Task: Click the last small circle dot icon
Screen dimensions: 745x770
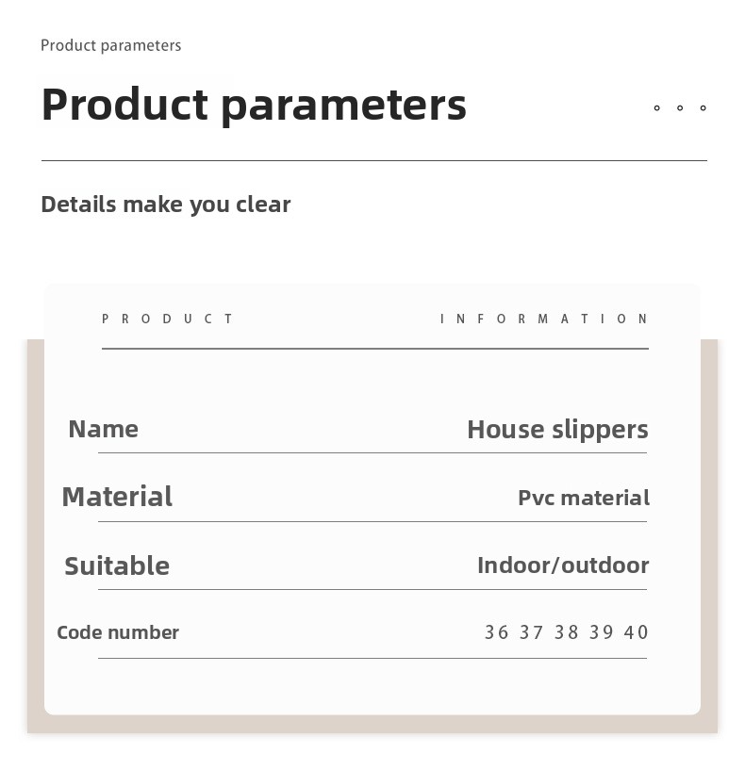Action: pos(704,108)
